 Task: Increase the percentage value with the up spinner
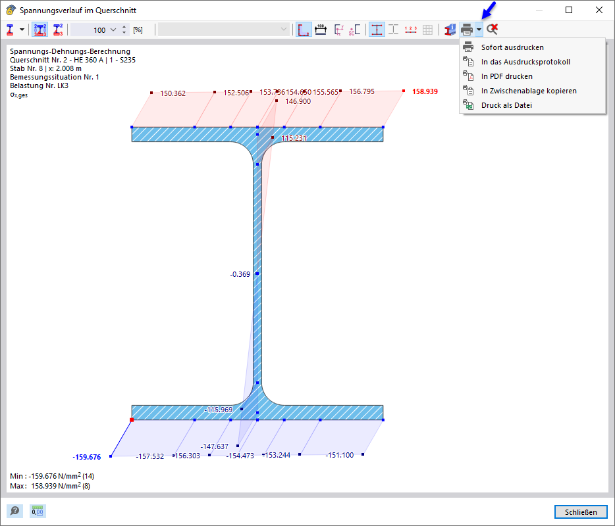124,27
